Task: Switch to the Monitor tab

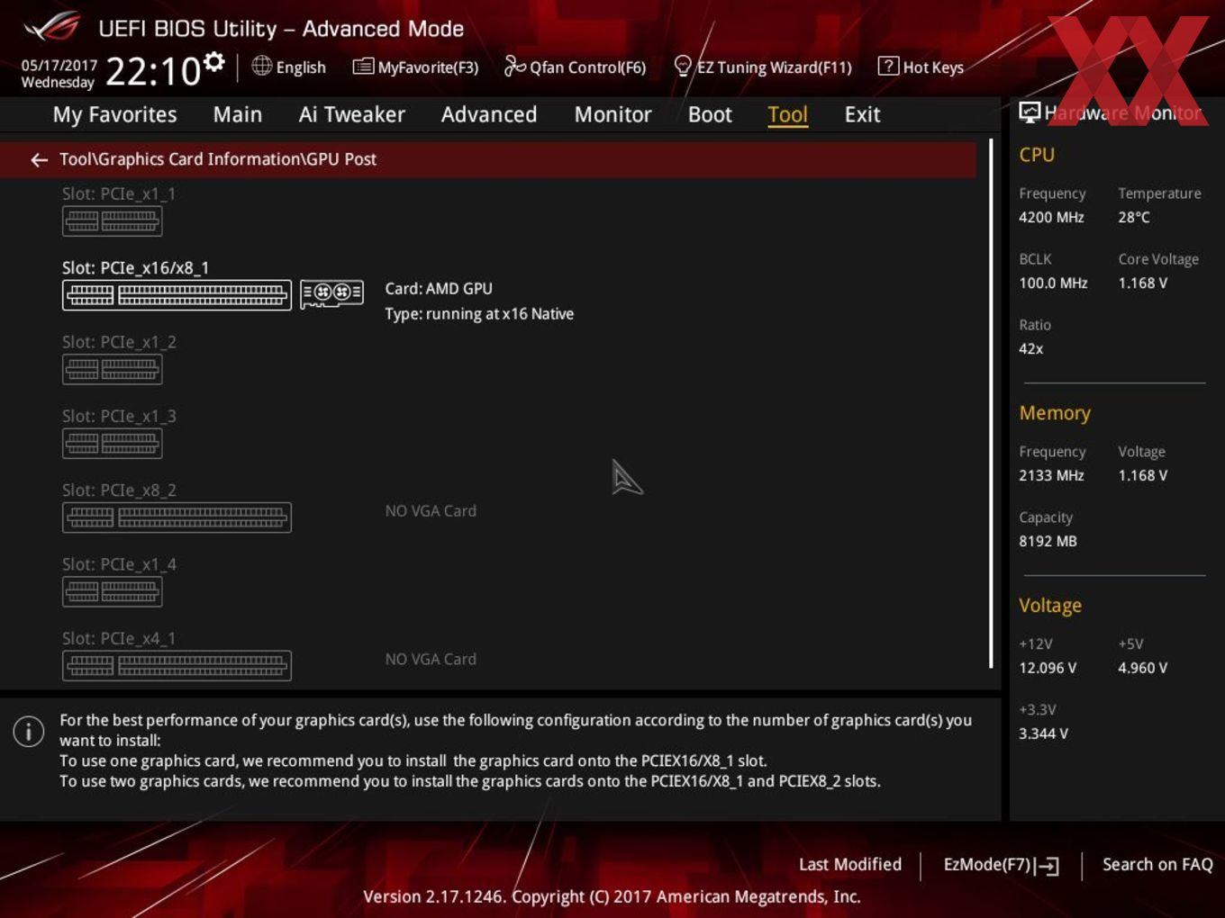Action: [612, 114]
